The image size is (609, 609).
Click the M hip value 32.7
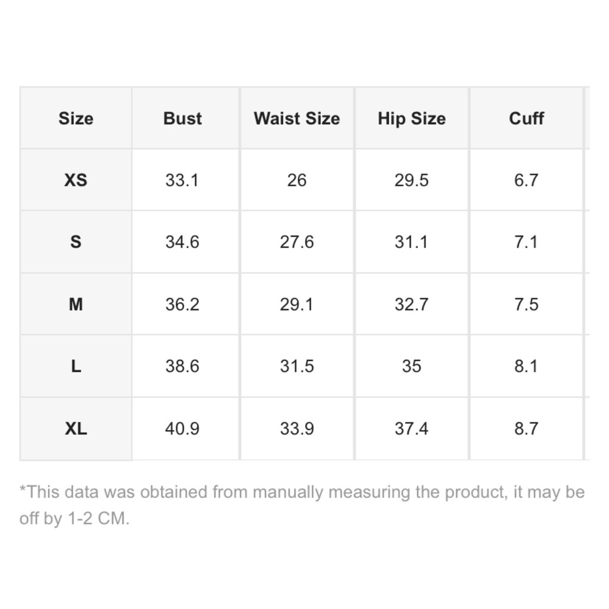click(x=412, y=304)
